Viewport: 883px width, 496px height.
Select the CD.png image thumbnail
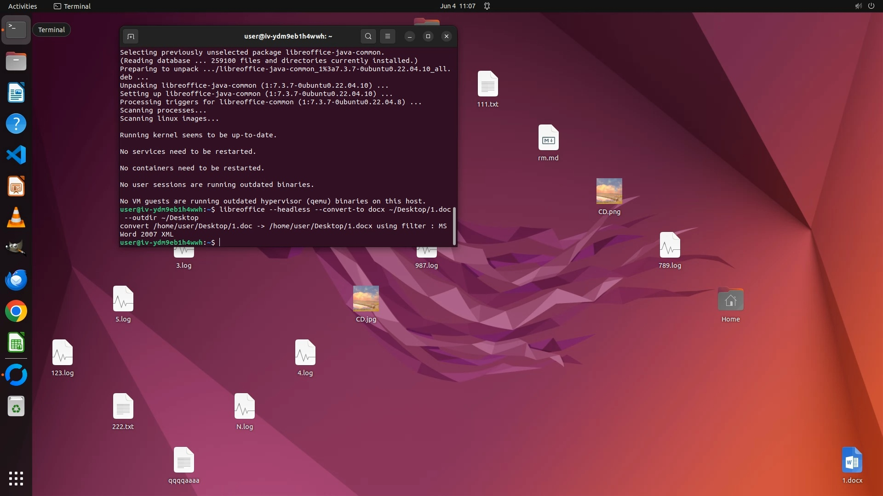point(609,191)
